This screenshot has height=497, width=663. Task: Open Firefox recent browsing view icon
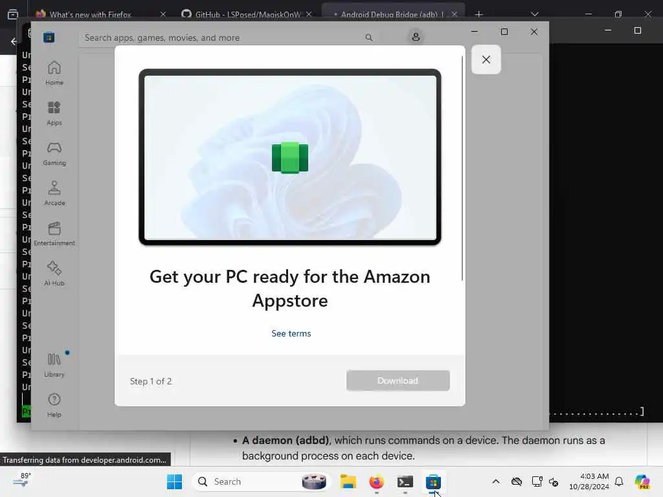(13, 14)
